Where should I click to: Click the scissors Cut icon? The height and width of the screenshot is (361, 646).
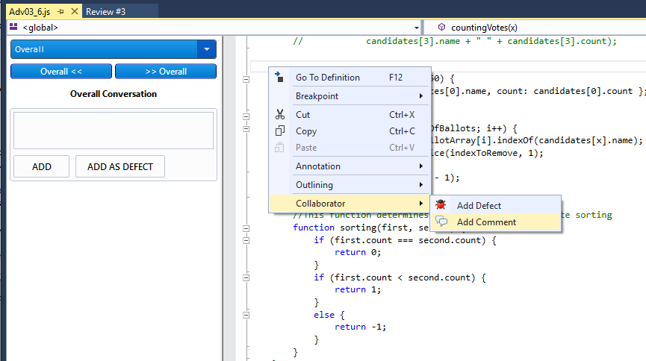click(x=279, y=115)
